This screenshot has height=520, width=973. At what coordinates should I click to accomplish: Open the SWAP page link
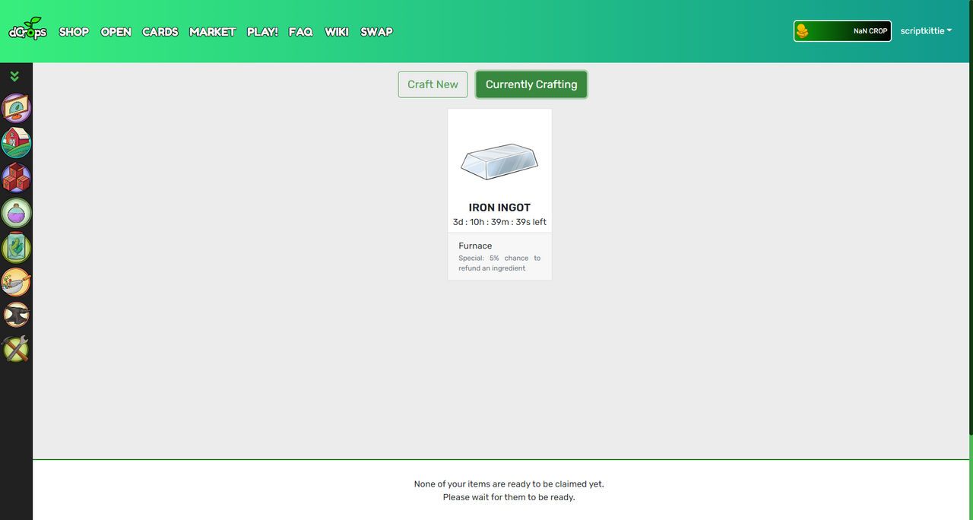(376, 32)
